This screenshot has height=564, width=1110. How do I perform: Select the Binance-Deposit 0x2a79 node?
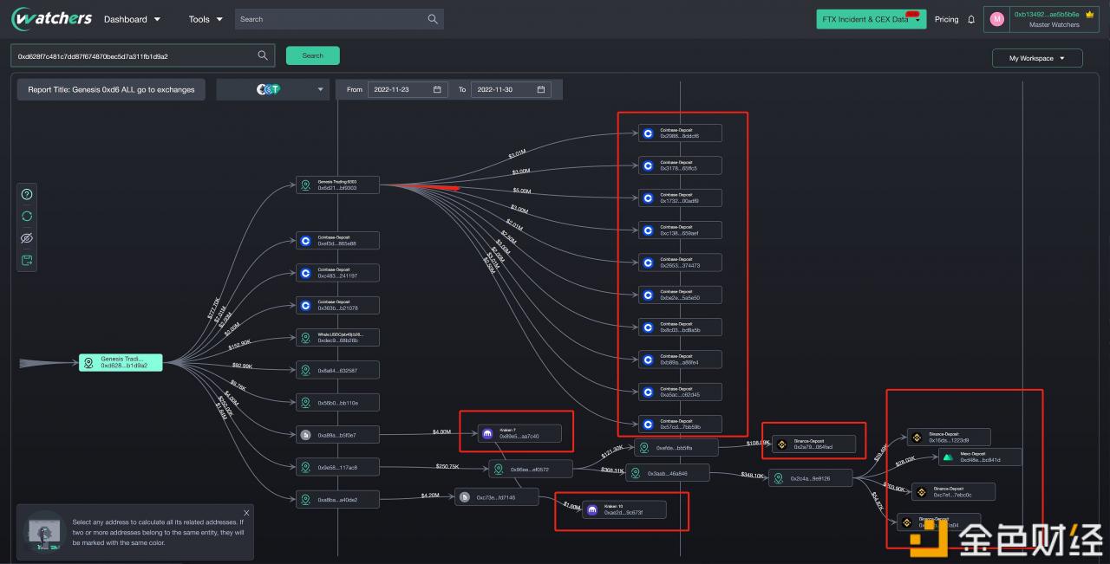(814, 444)
